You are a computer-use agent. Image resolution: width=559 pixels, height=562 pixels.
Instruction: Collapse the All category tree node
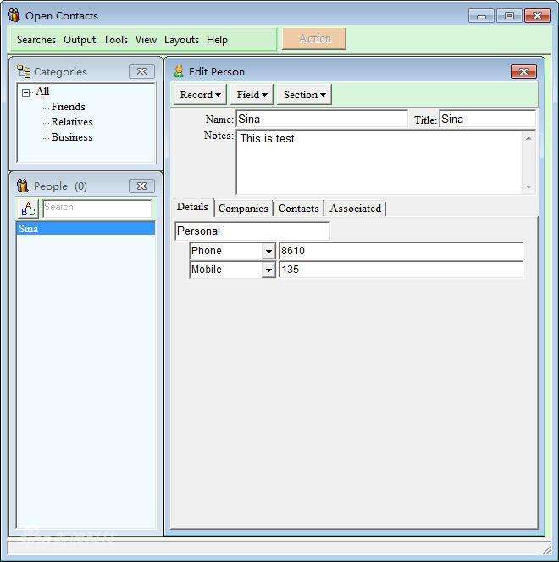click(25, 93)
